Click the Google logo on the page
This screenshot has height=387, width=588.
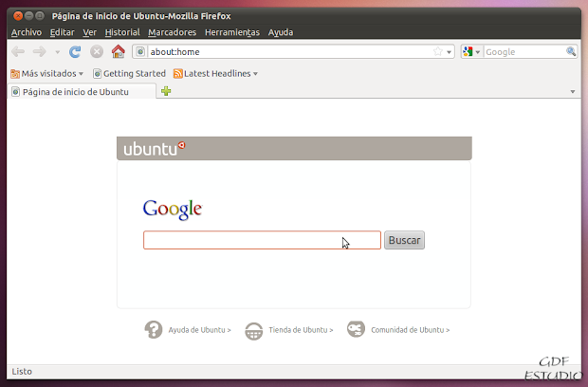click(173, 210)
